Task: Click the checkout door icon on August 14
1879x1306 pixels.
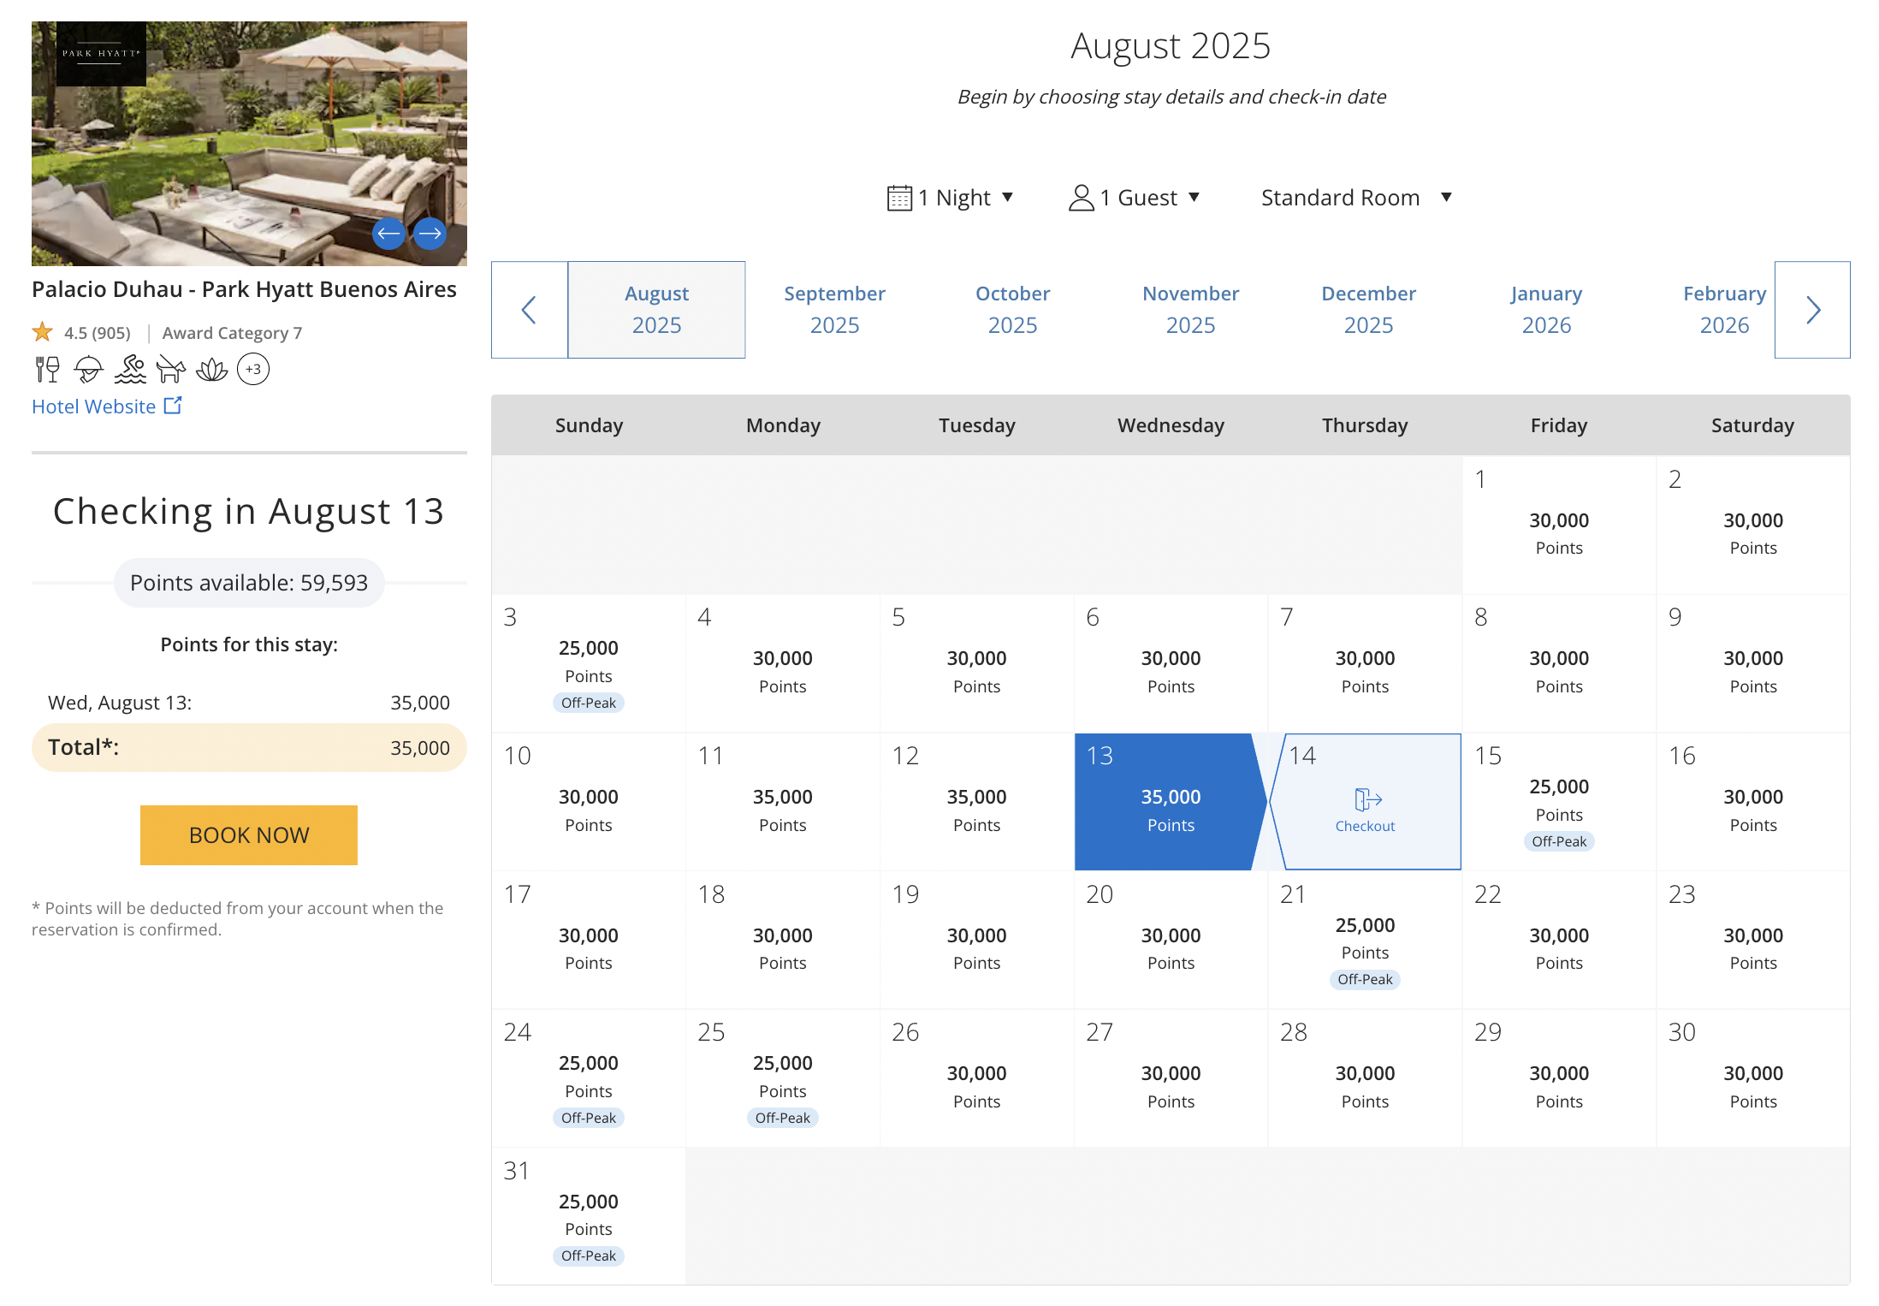Action: pos(1368,799)
